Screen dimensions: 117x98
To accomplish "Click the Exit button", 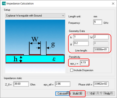I will tap(92, 94).
